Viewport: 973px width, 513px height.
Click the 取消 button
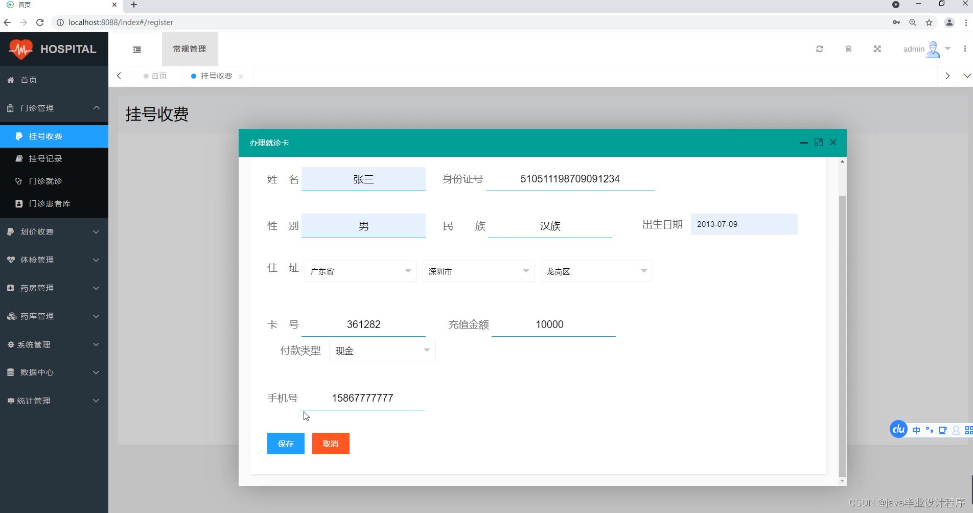click(x=331, y=444)
